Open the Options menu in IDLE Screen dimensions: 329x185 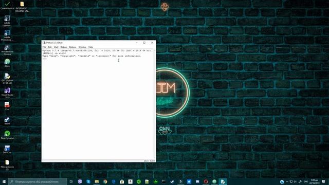(72, 47)
